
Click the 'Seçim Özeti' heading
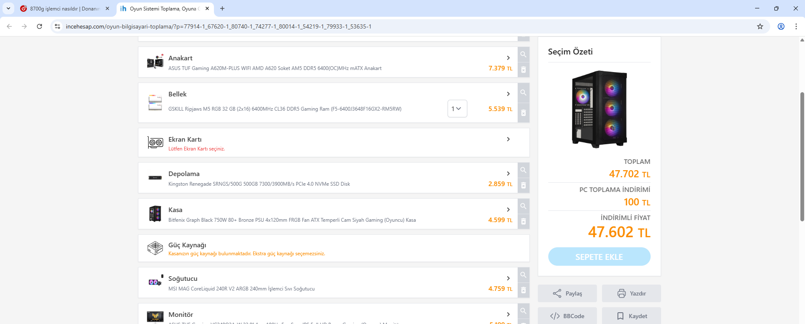[570, 52]
